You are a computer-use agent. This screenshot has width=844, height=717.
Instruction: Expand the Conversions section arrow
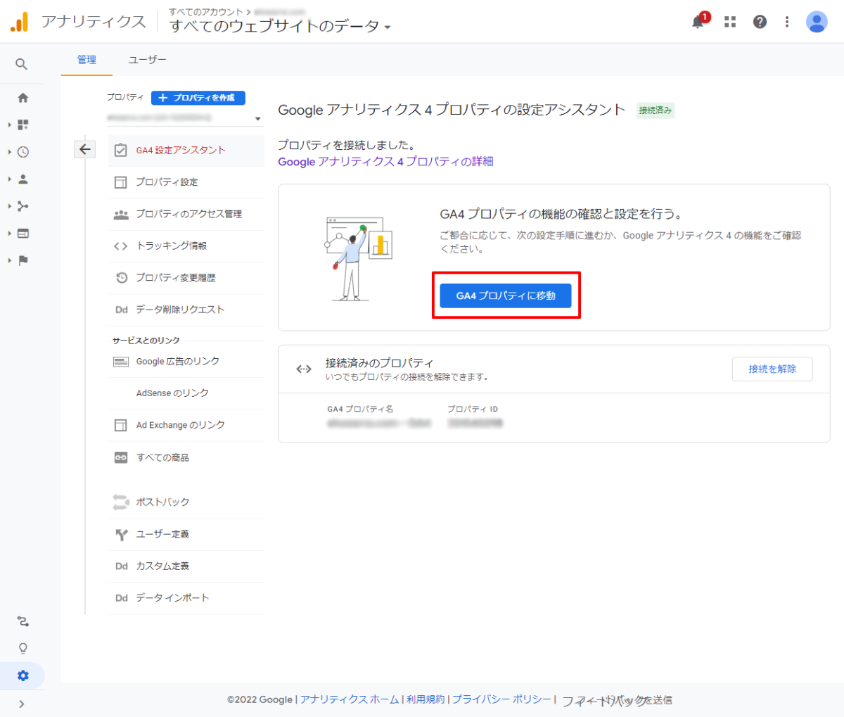coord(10,260)
